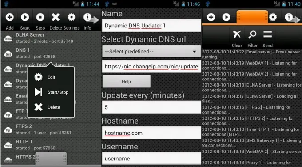Tap the Add plus icon in log screen

(211, 17)
